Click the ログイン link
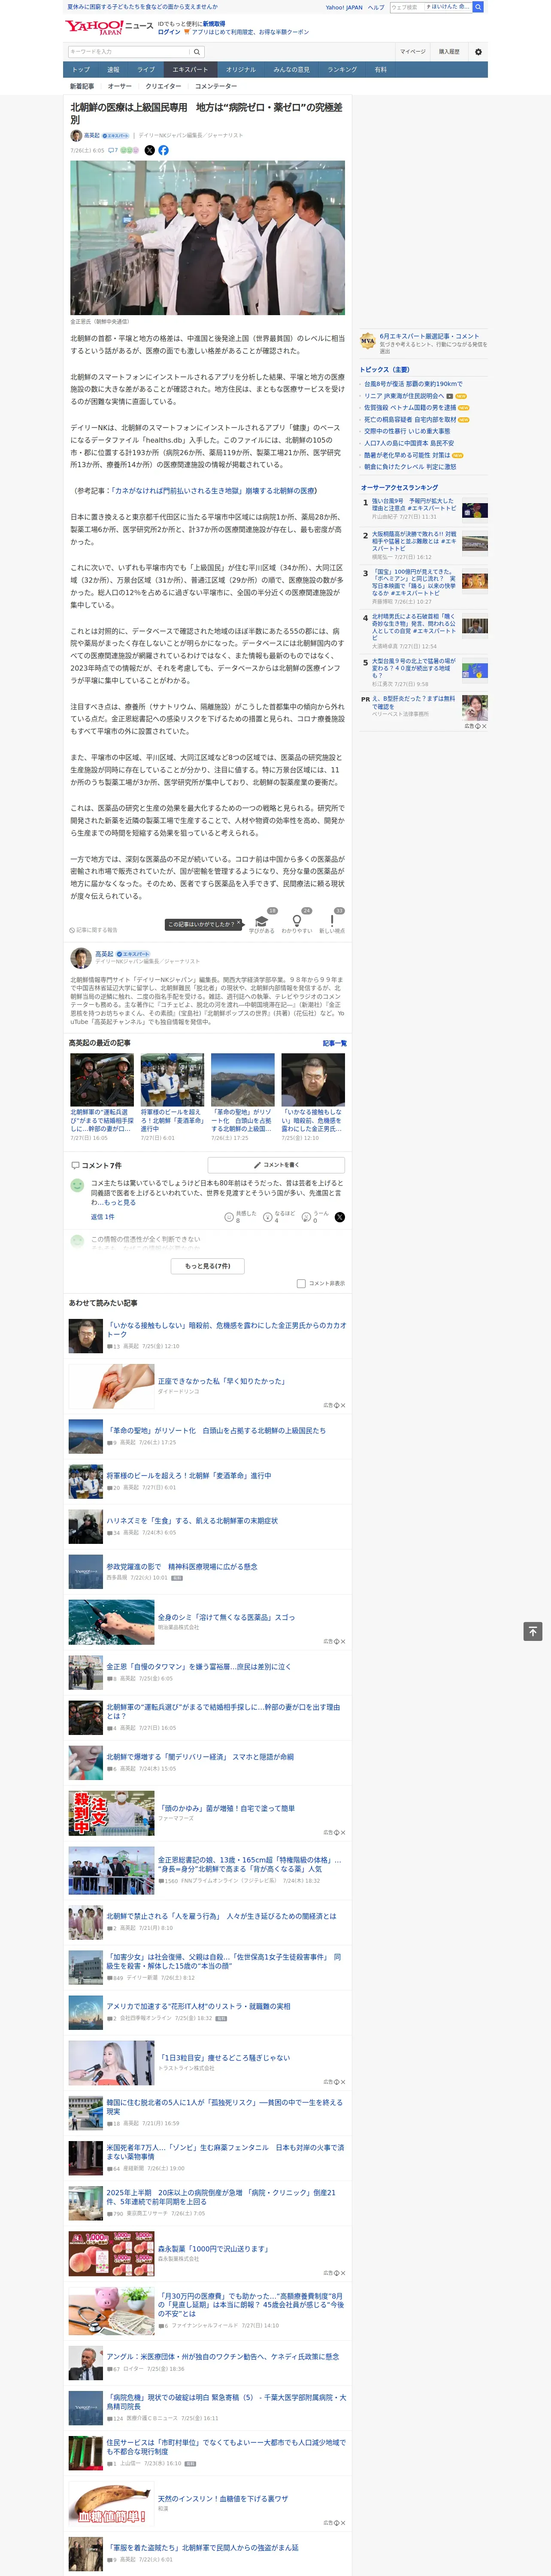This screenshot has height=2576, width=551. (169, 32)
